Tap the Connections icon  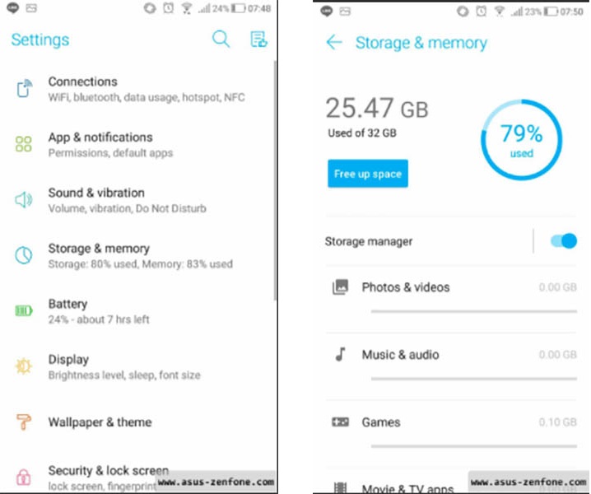[x=24, y=88]
